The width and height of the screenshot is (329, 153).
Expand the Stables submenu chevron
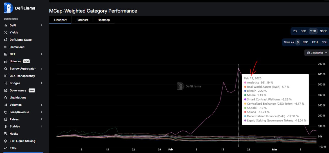click(42, 127)
